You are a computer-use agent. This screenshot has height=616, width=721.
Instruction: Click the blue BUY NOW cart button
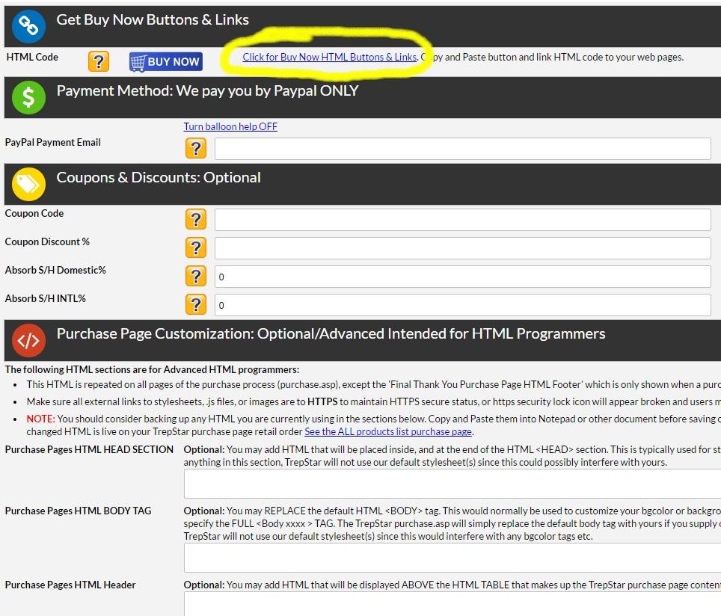[165, 62]
